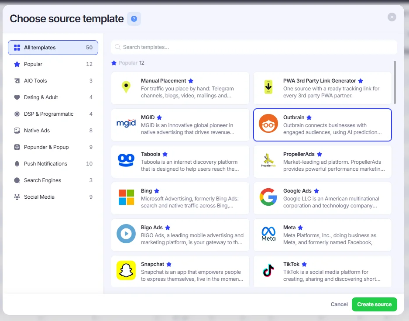The height and width of the screenshot is (321, 409).
Task: Select the Taboola template title
Action: click(151, 154)
